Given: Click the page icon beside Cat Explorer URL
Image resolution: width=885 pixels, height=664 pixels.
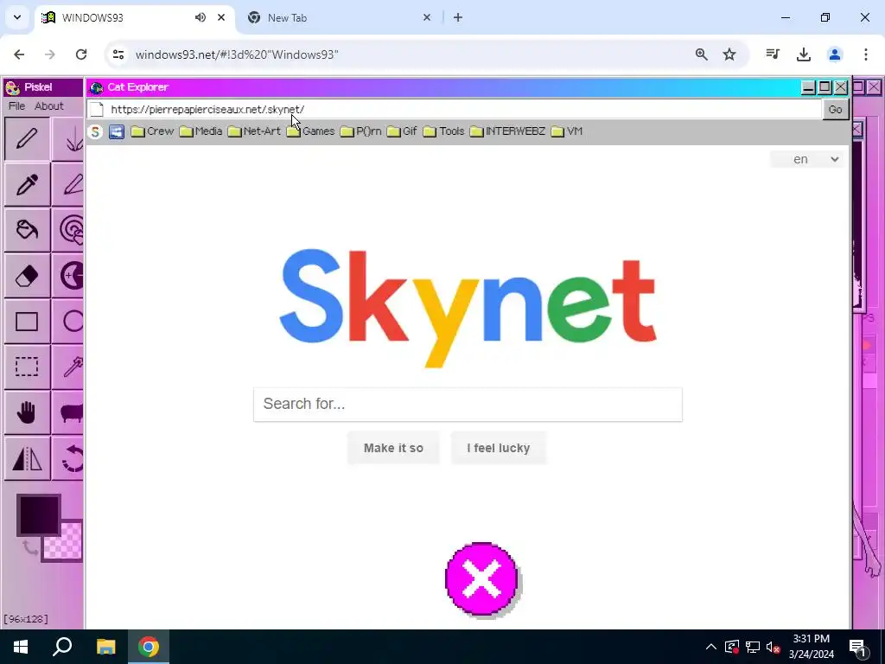Looking at the screenshot, I should click(97, 110).
